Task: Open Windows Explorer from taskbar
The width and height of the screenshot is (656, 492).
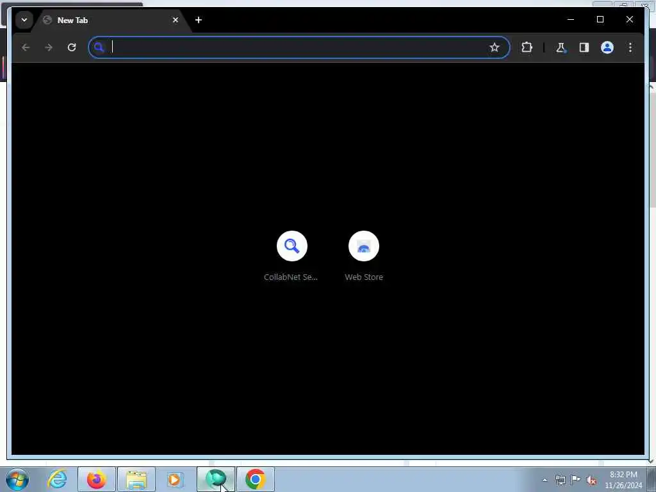Action: point(136,479)
